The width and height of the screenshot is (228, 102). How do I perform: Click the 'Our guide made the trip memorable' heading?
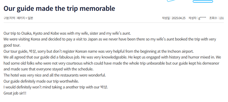(59, 9)
